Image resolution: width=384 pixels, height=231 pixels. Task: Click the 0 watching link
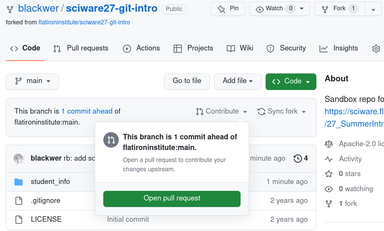(356, 189)
